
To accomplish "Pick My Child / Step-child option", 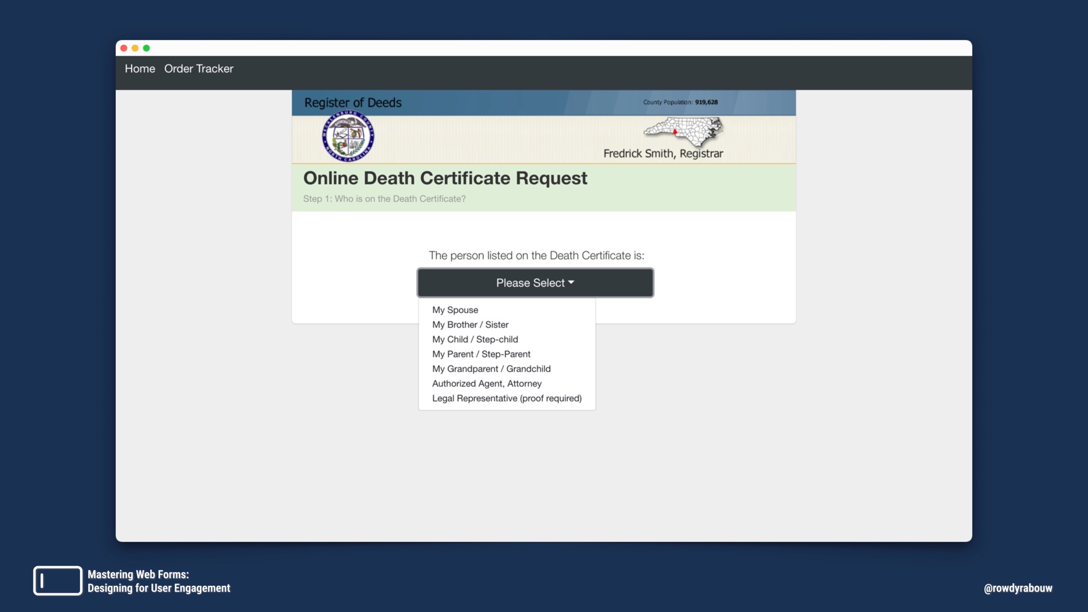I will point(475,339).
